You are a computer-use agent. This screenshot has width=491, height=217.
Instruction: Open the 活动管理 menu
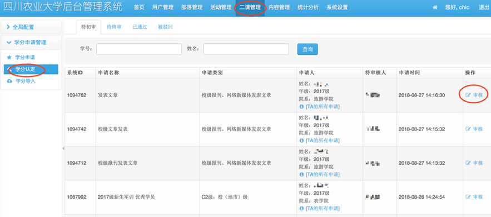tap(221, 8)
